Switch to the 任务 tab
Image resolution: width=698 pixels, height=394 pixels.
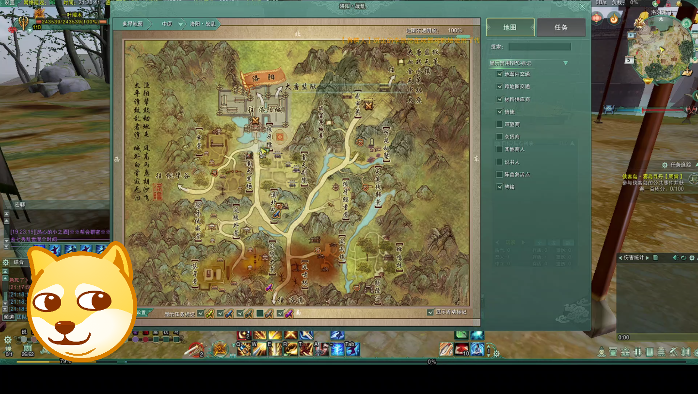(561, 28)
